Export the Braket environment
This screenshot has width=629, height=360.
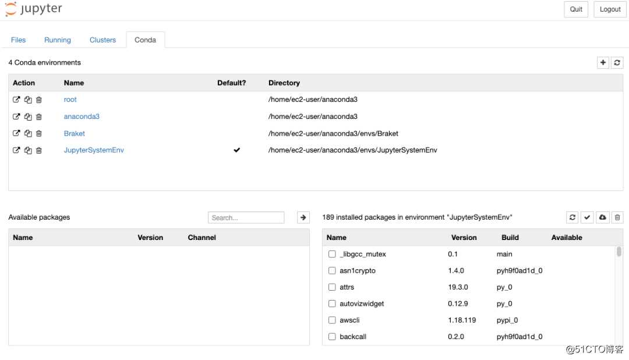pos(16,133)
